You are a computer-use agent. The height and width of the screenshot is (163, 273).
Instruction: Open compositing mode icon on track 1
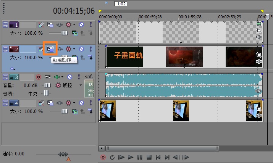[75, 33]
